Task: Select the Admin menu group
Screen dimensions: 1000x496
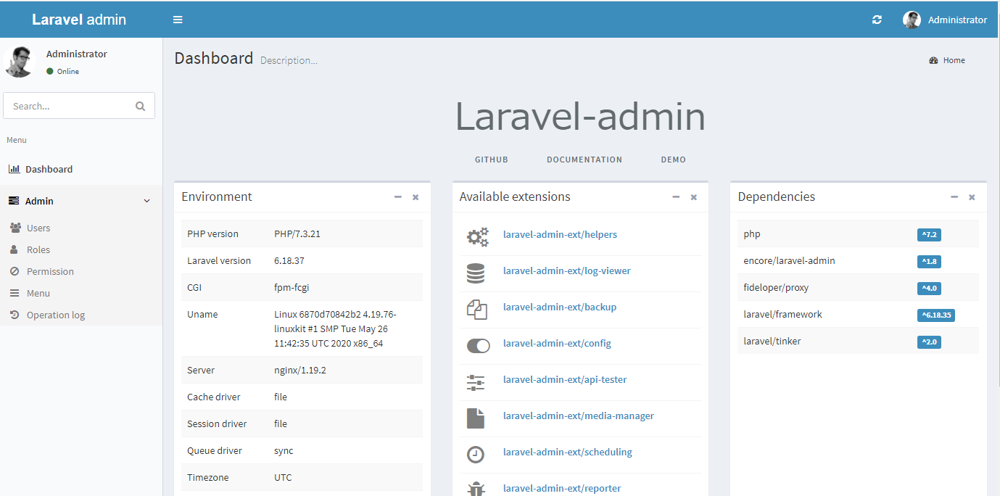Action: point(81,201)
